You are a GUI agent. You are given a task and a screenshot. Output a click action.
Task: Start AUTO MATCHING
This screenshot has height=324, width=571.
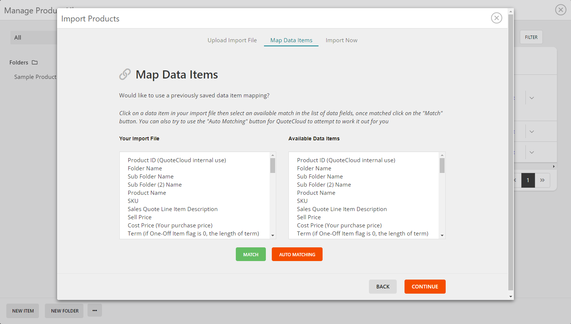point(297,254)
